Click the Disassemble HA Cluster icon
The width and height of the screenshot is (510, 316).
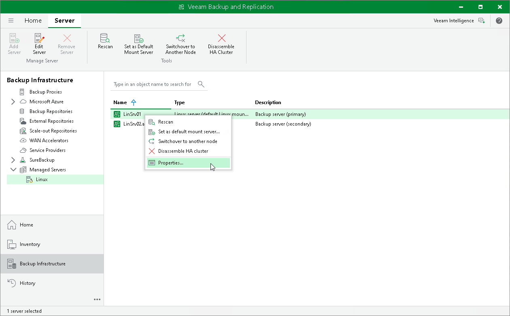[x=221, y=43]
